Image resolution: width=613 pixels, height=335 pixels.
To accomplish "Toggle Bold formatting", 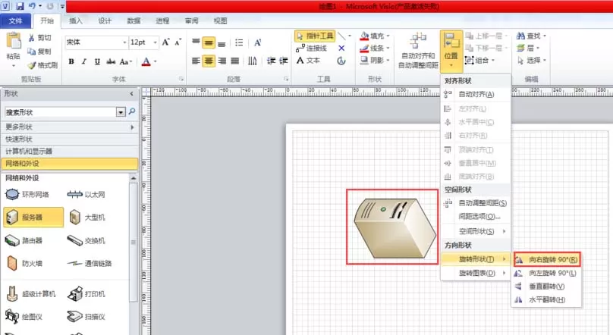I will pyautogui.click(x=71, y=61).
